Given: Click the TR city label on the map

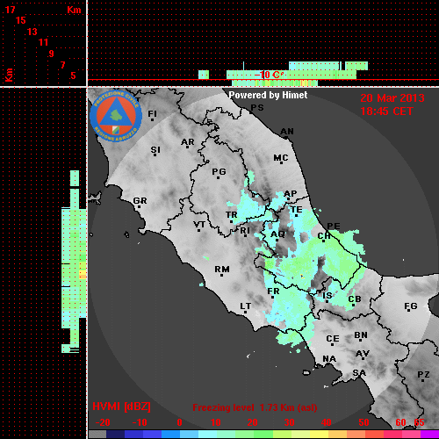Looking at the screenshot, I should pos(232,215).
